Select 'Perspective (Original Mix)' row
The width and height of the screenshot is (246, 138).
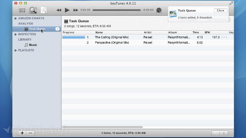[x=148, y=43]
